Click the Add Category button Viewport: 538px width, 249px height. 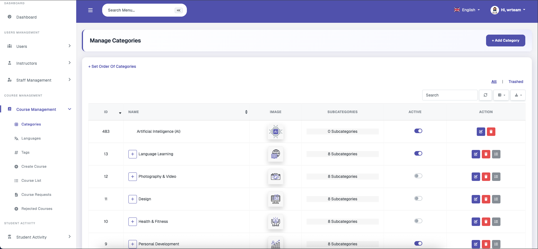tap(506, 41)
